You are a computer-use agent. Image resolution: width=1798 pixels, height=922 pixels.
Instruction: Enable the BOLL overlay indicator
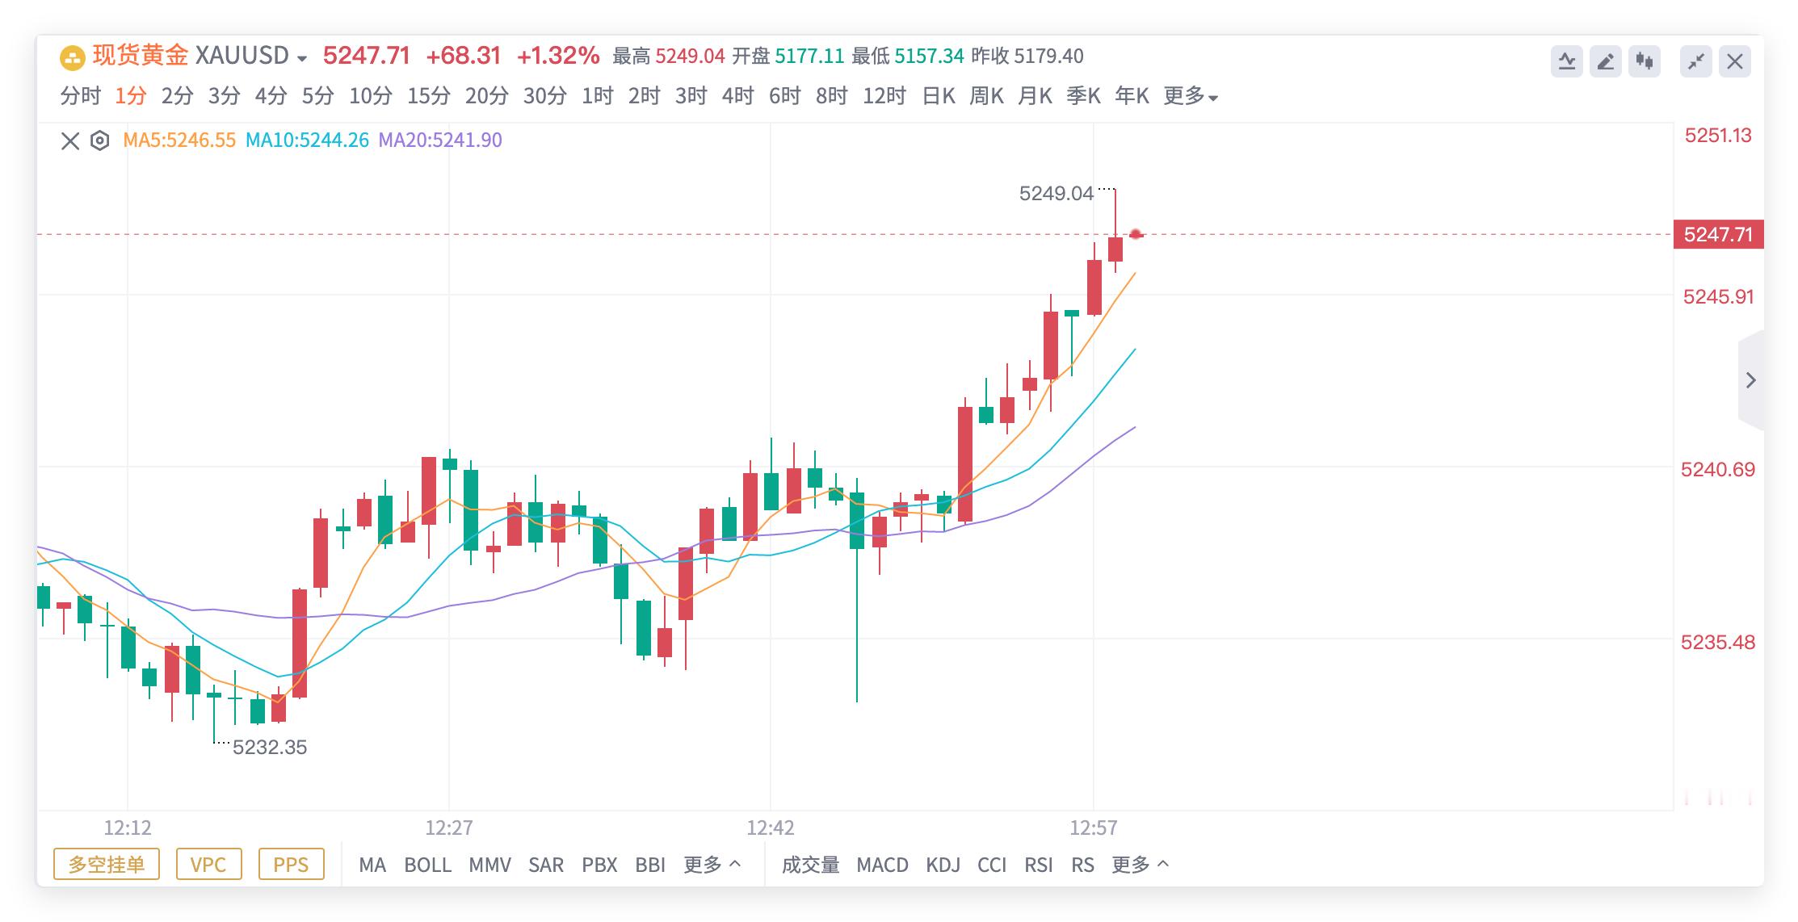[427, 865]
